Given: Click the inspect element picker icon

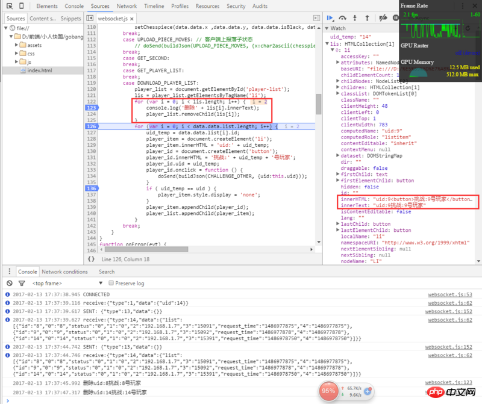Looking at the screenshot, I should (9, 6).
